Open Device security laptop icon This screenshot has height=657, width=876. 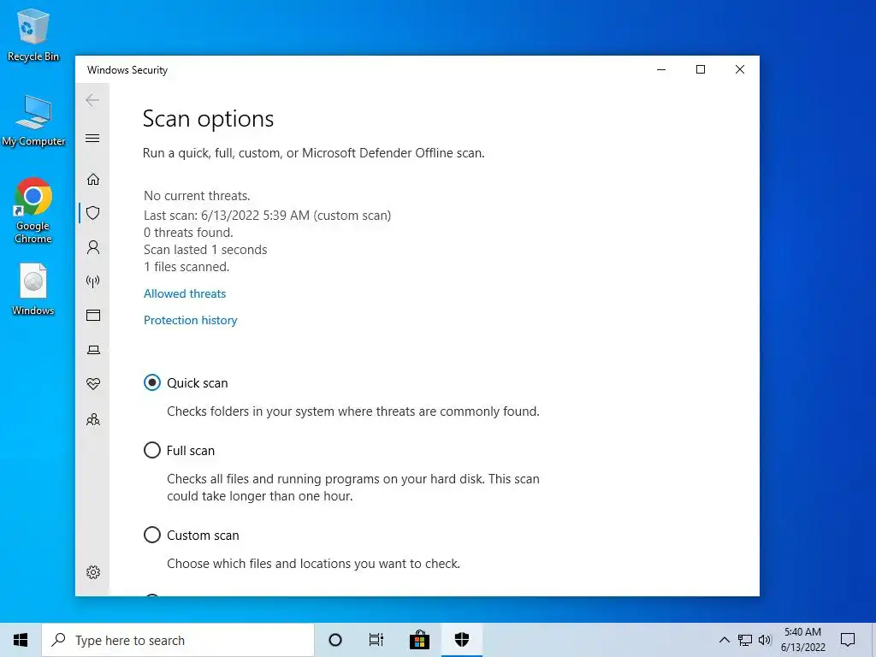click(93, 350)
